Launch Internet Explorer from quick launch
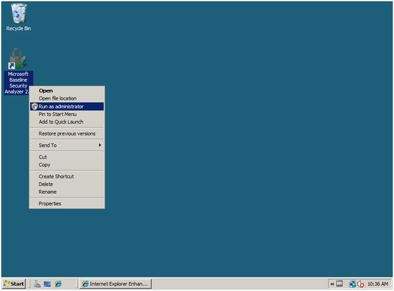The height and width of the screenshot is (291, 394). 58,284
